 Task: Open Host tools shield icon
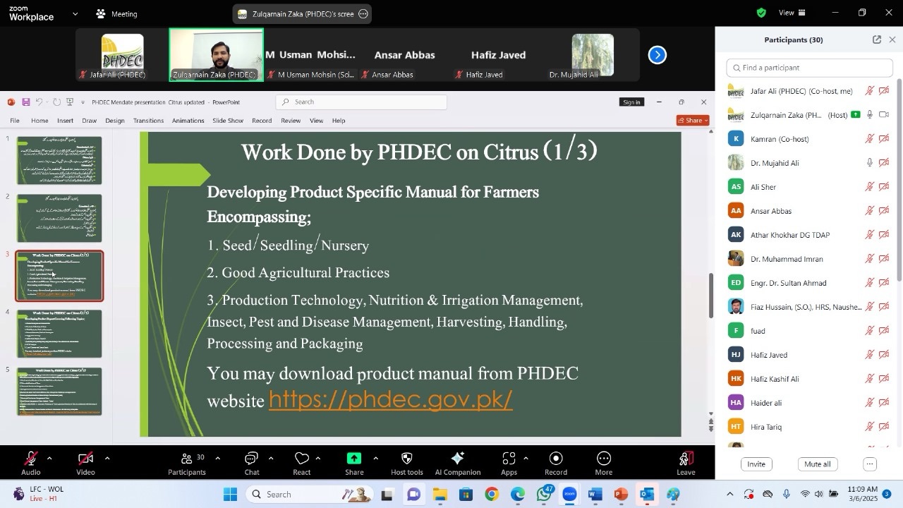click(x=406, y=459)
